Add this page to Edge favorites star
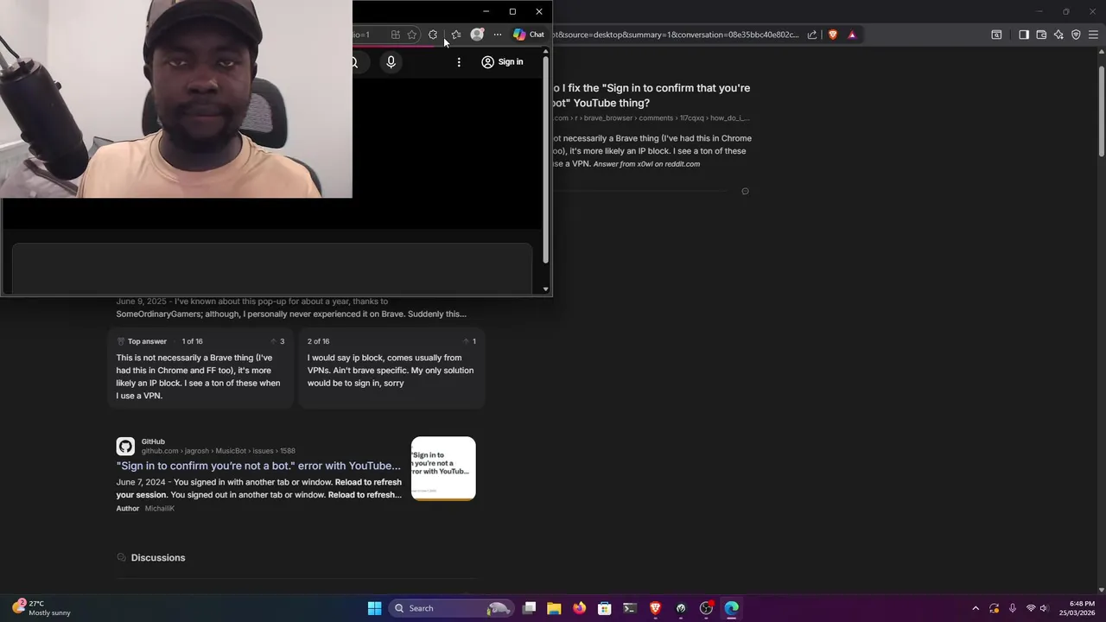 pyautogui.click(x=412, y=35)
